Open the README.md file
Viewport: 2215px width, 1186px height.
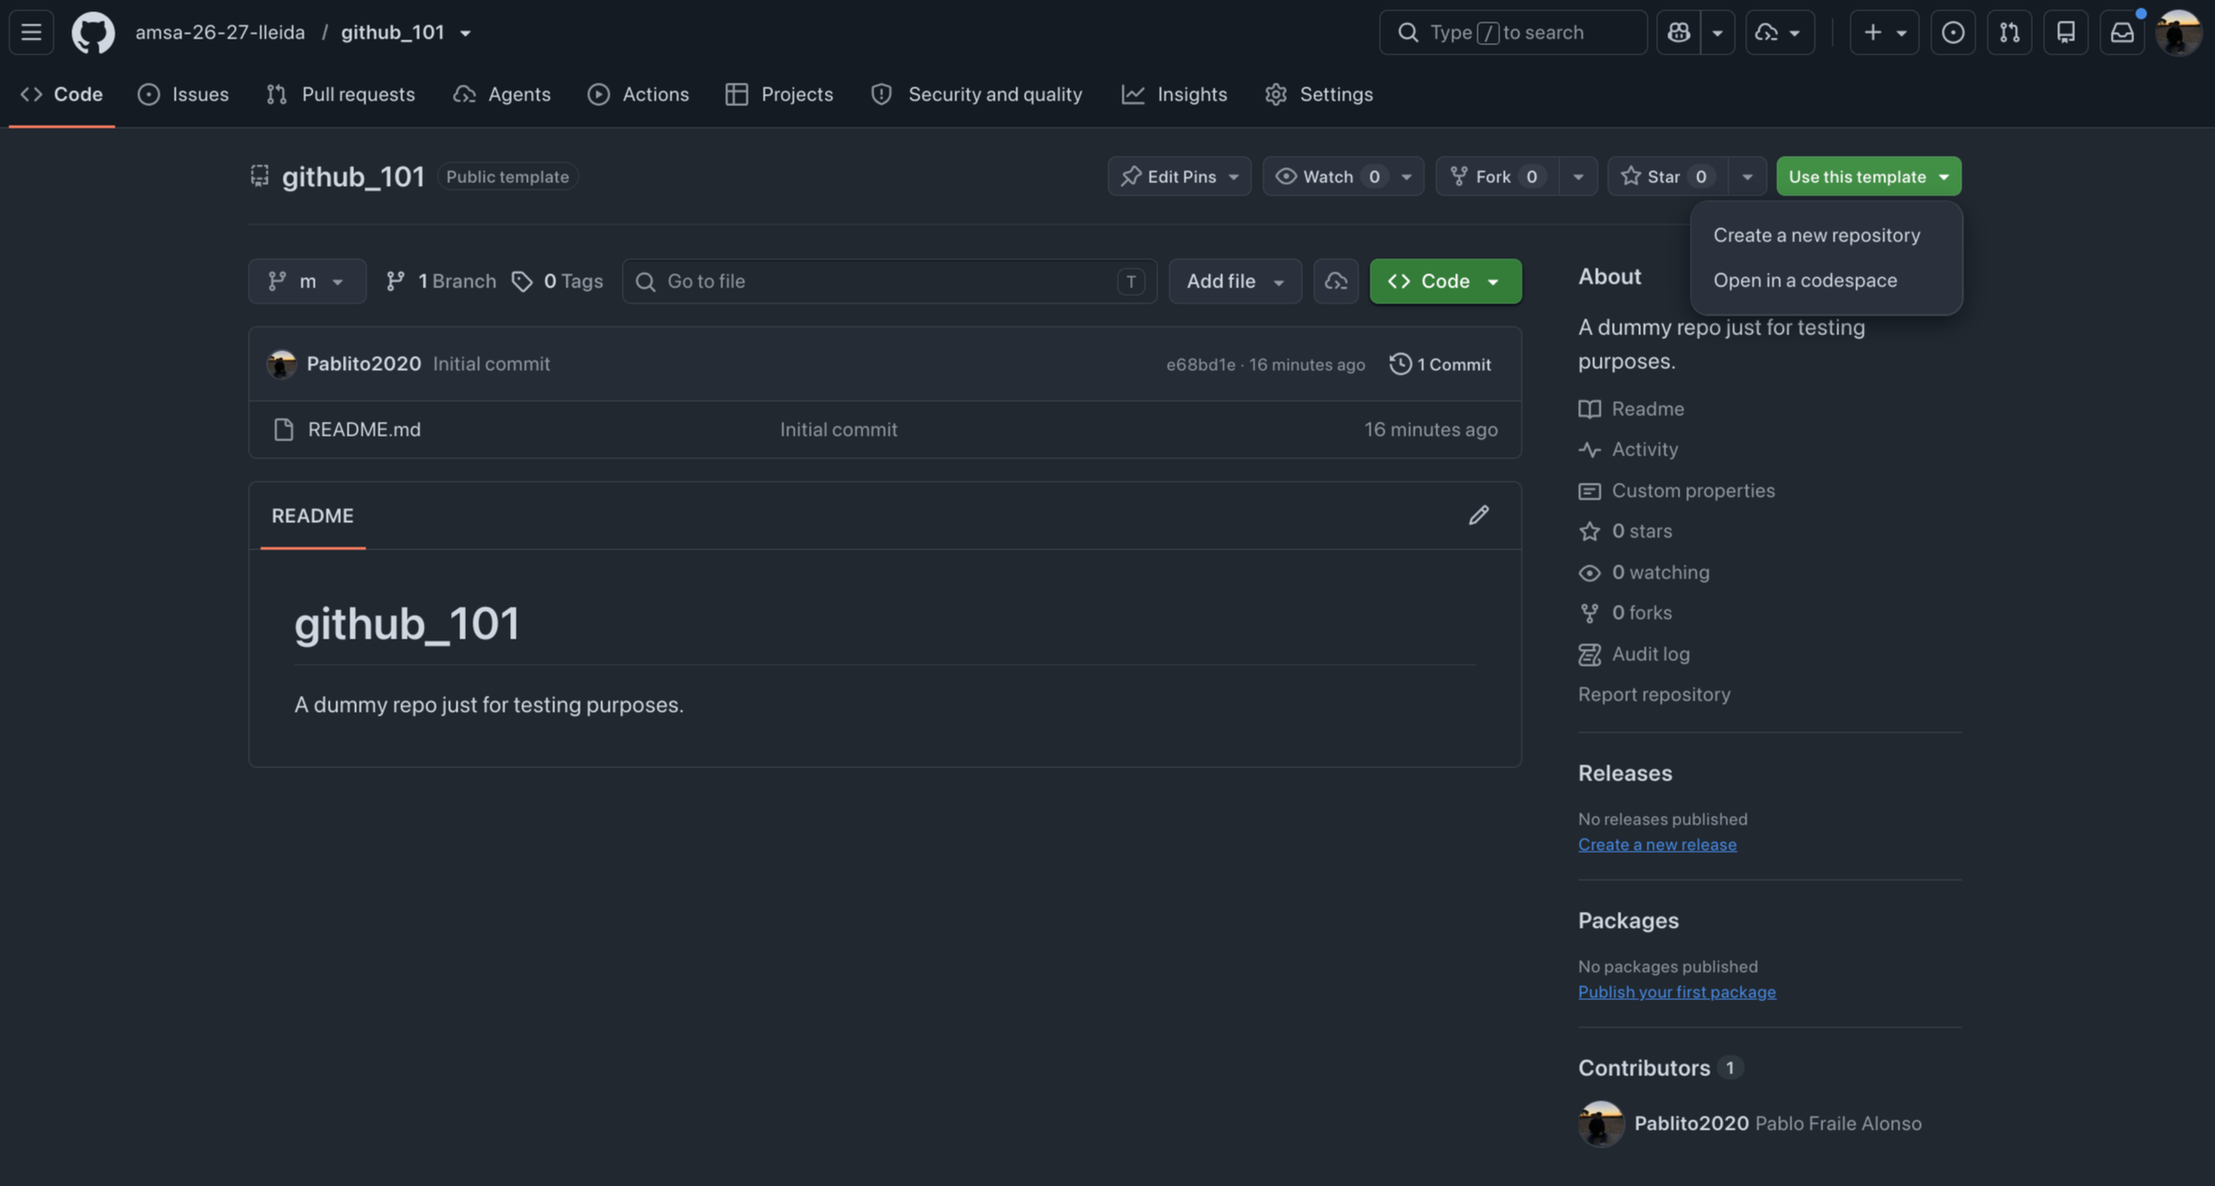click(364, 429)
